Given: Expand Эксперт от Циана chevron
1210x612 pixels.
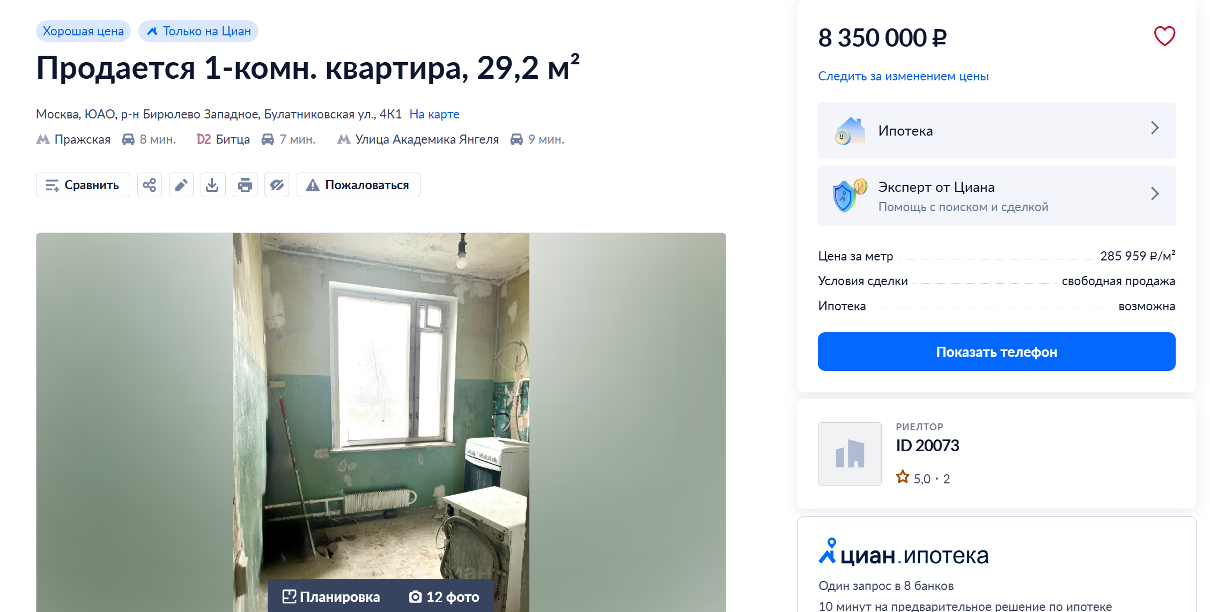Looking at the screenshot, I should [1155, 193].
